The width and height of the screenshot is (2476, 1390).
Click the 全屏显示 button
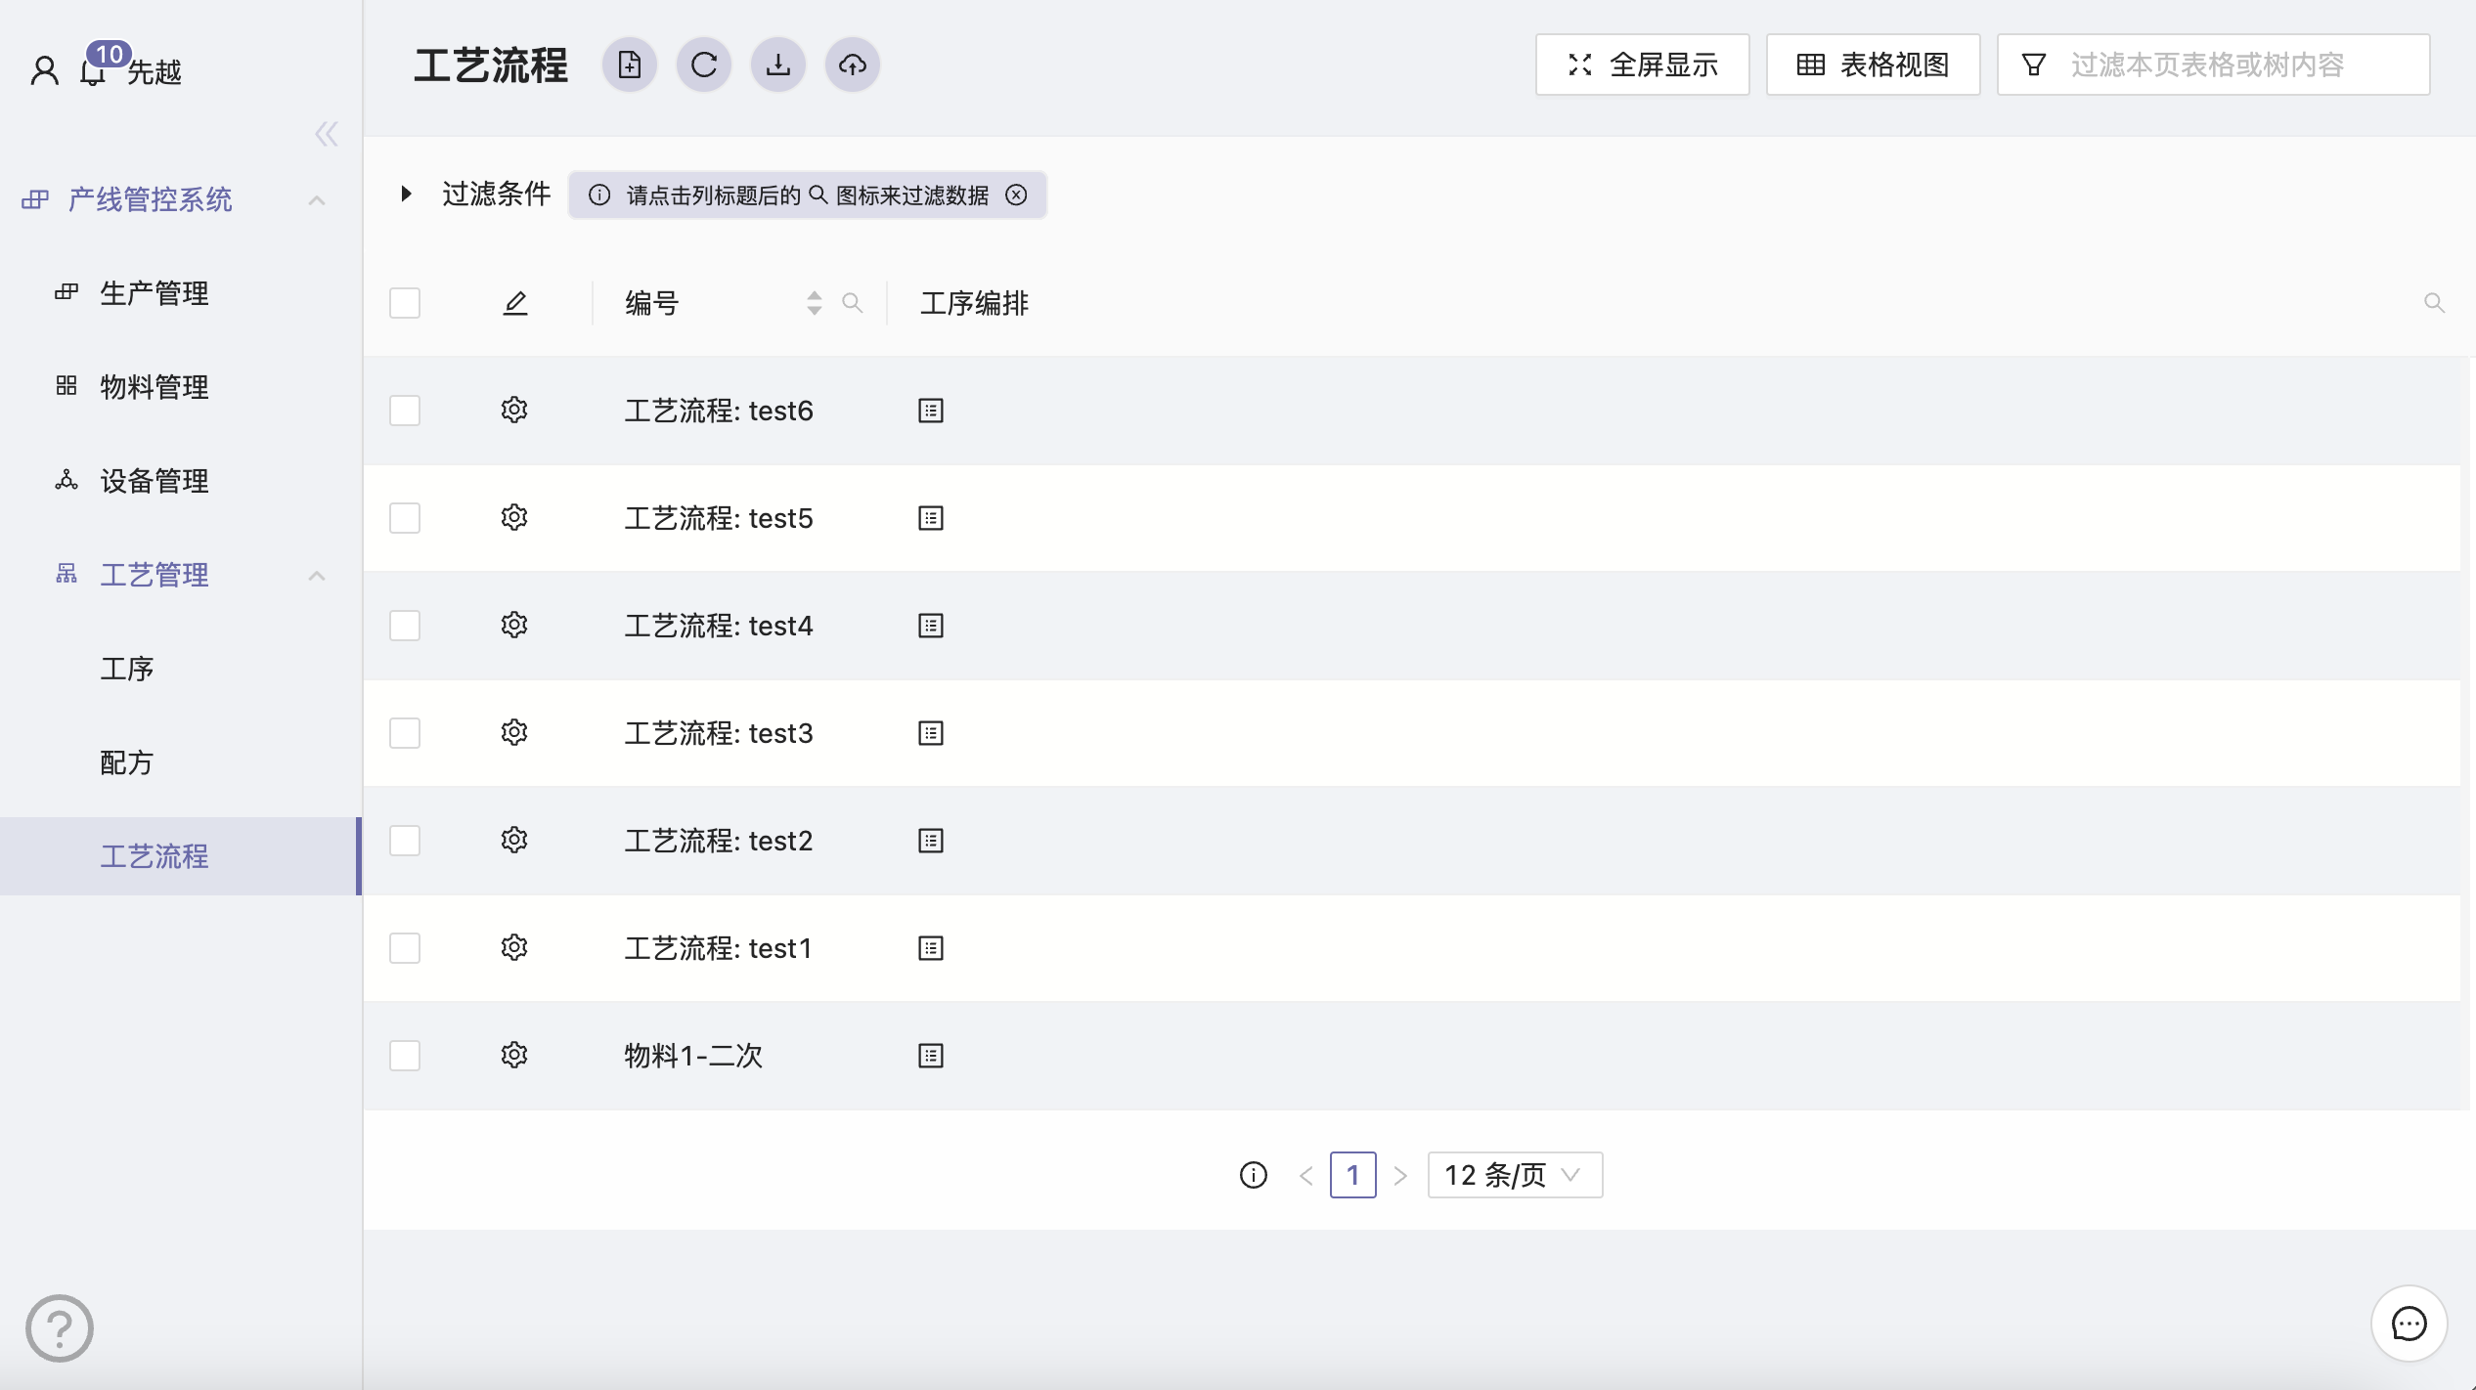1643,65
